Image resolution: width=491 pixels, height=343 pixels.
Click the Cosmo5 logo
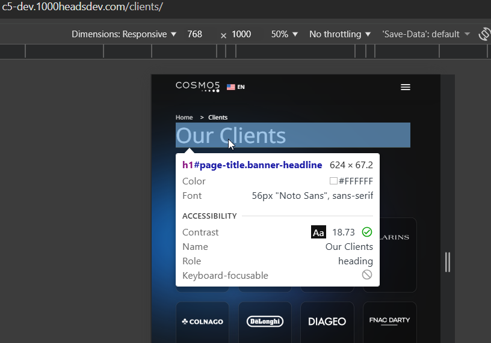pos(197,87)
